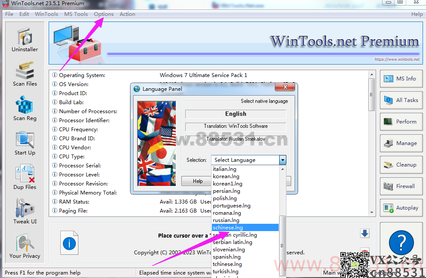Screen dimensions: 426x278
Task: Select schinese.lng in the language list
Action: coord(246,228)
